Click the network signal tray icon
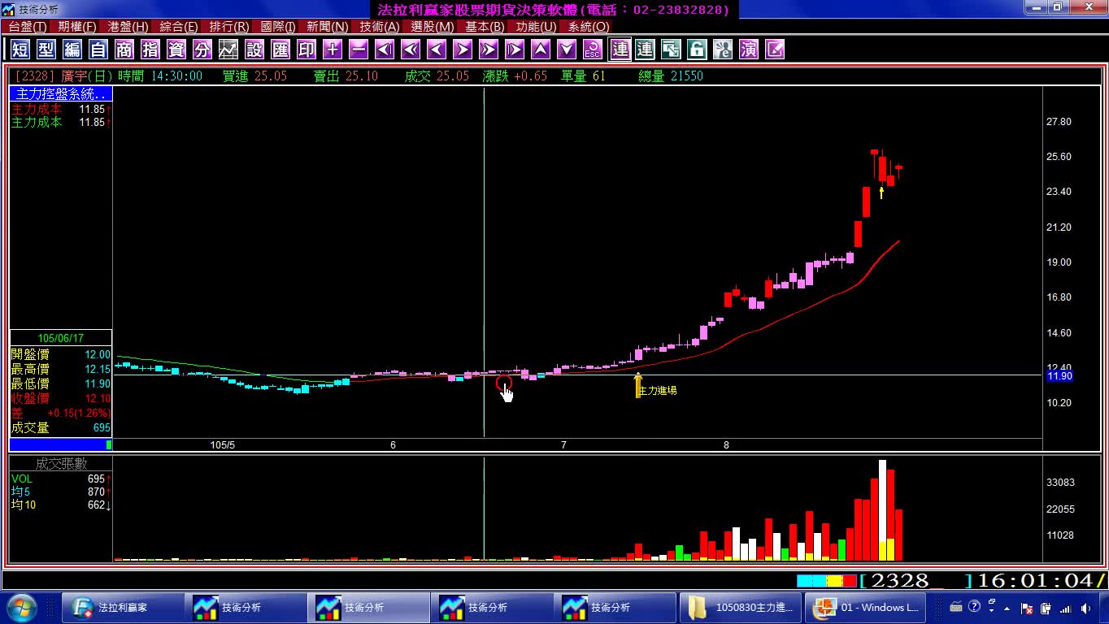Viewport: 1109px width, 624px height. click(x=1066, y=608)
